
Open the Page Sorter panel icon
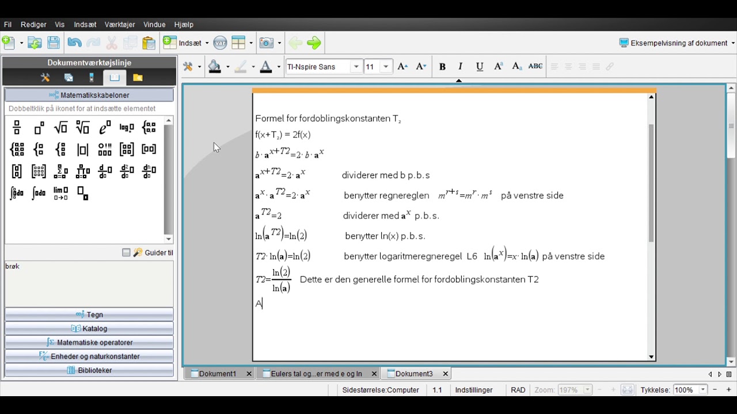(x=69, y=78)
